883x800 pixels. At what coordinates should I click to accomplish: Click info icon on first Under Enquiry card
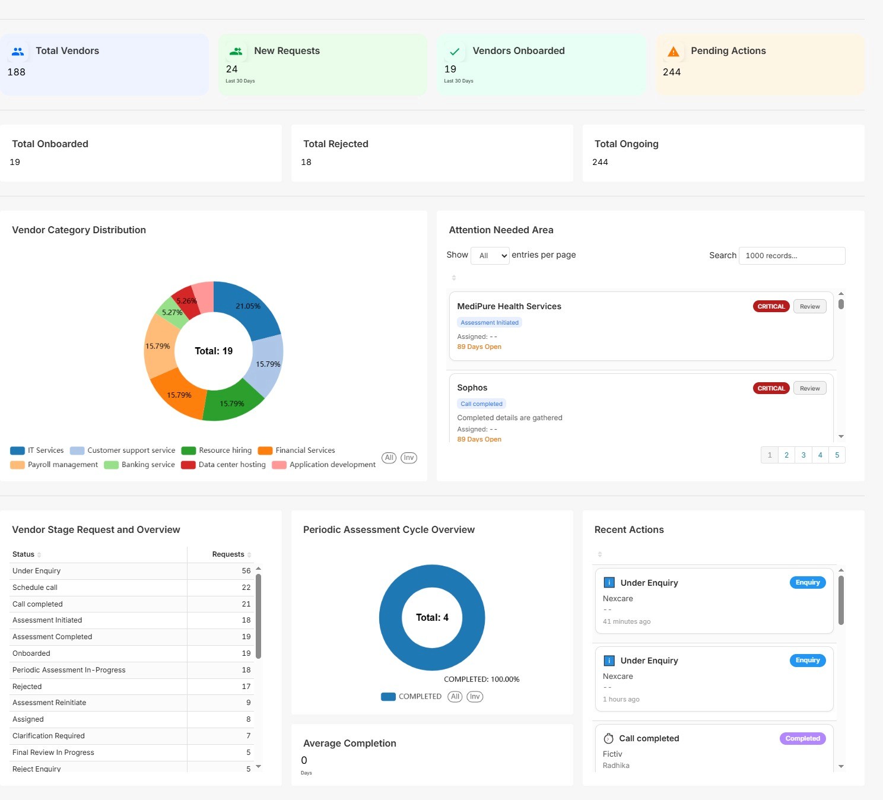point(609,582)
